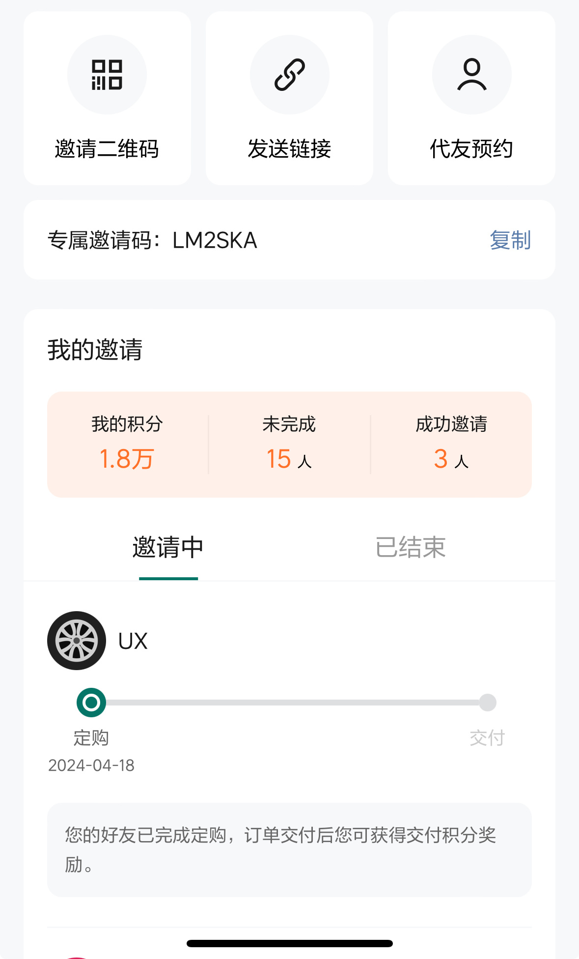Open the 成功邀请 3 人 count
The width and height of the screenshot is (579, 959).
(451, 444)
